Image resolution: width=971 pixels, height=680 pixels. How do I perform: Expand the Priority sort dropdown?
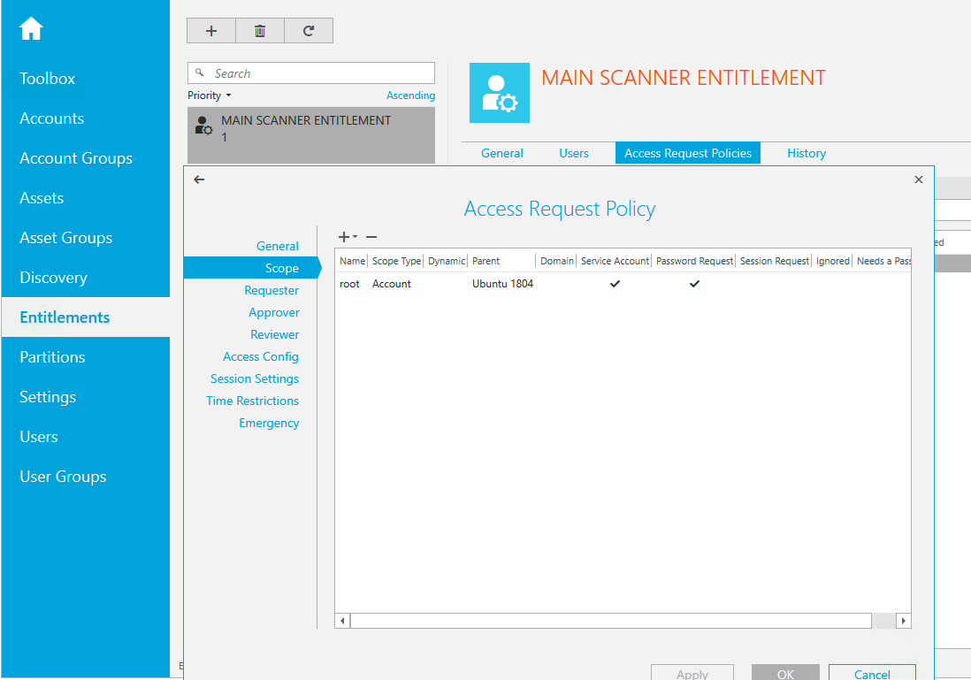tap(210, 96)
